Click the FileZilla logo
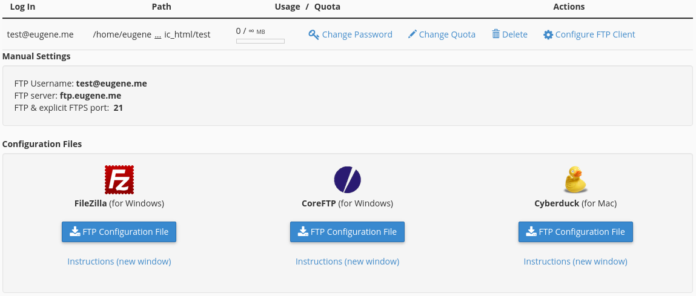This screenshot has width=696, height=296. pos(119,180)
